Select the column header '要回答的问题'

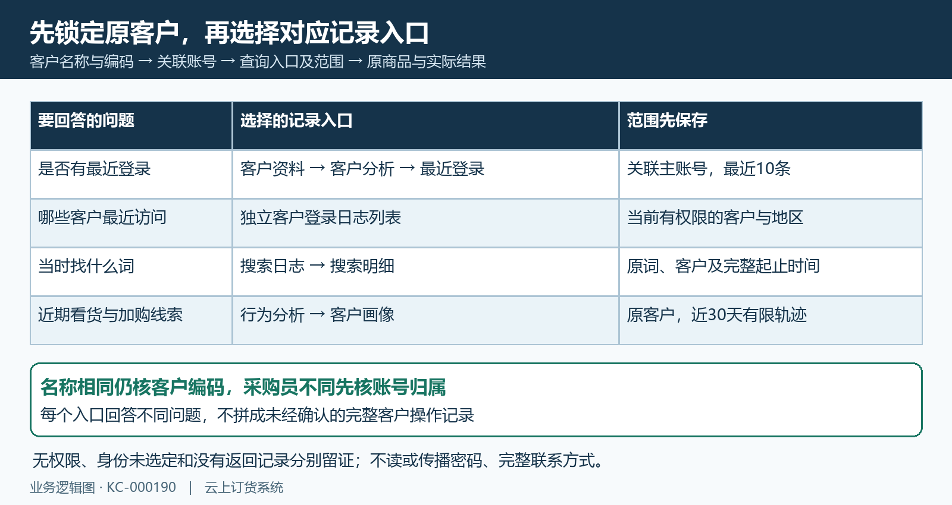point(131,125)
